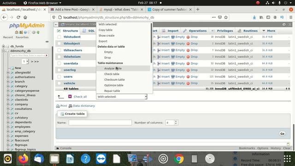
Task: Open the More tab dropdown
Action: [x=269, y=31]
